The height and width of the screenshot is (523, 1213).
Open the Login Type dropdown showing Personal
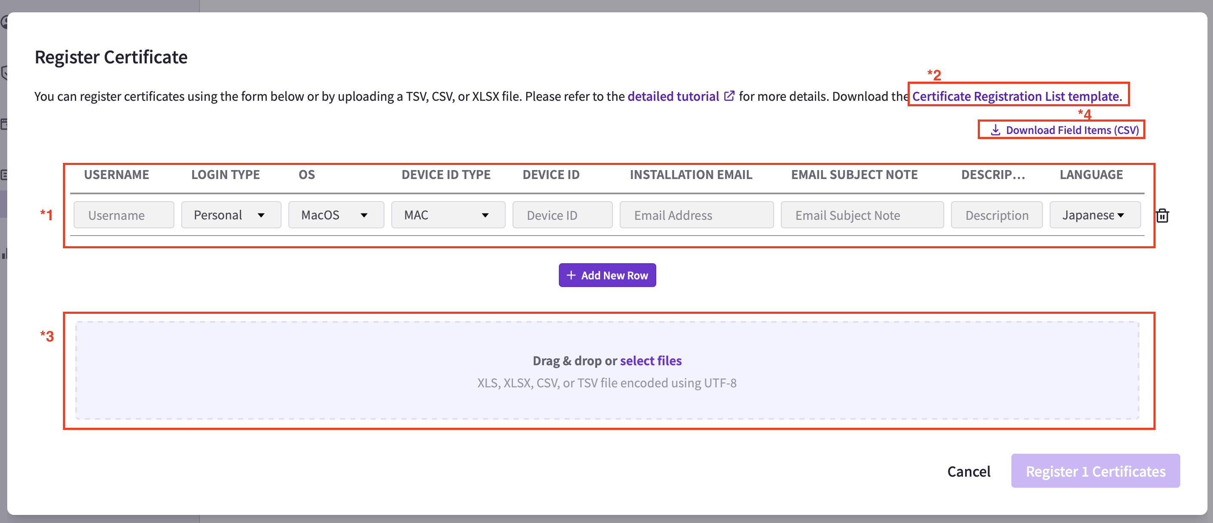coord(231,215)
